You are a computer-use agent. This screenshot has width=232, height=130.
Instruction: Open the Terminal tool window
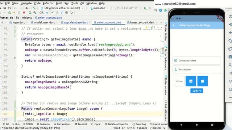[x=81, y=124]
